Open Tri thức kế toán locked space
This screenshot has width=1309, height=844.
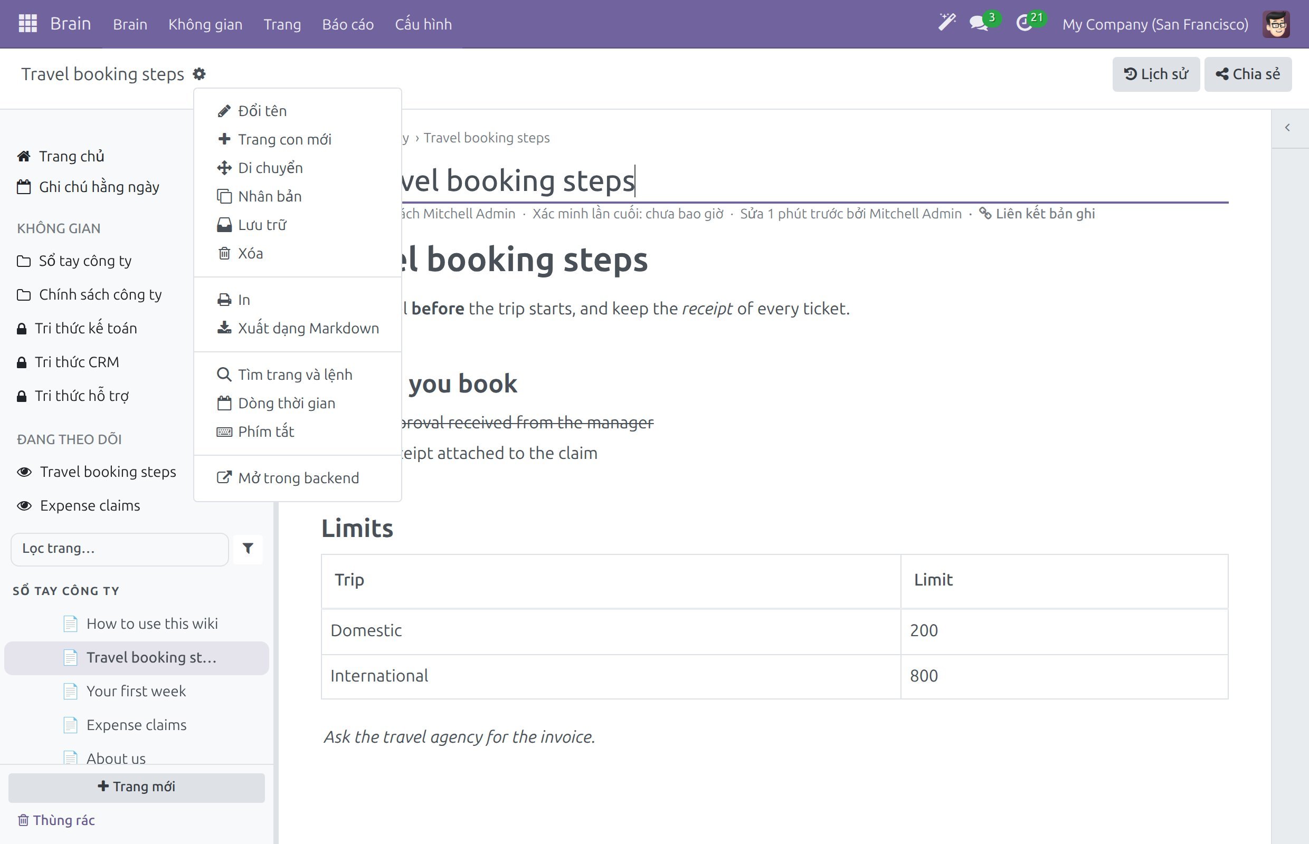point(77,328)
